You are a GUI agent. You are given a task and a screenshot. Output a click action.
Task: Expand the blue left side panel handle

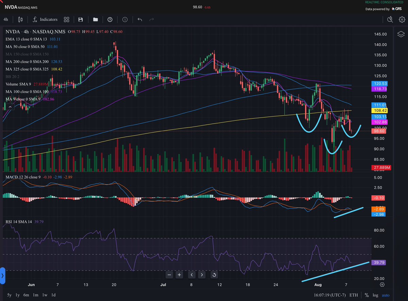2,275
